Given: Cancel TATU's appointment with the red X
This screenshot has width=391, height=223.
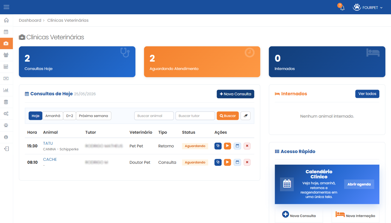Looking at the screenshot, I should [x=247, y=146].
